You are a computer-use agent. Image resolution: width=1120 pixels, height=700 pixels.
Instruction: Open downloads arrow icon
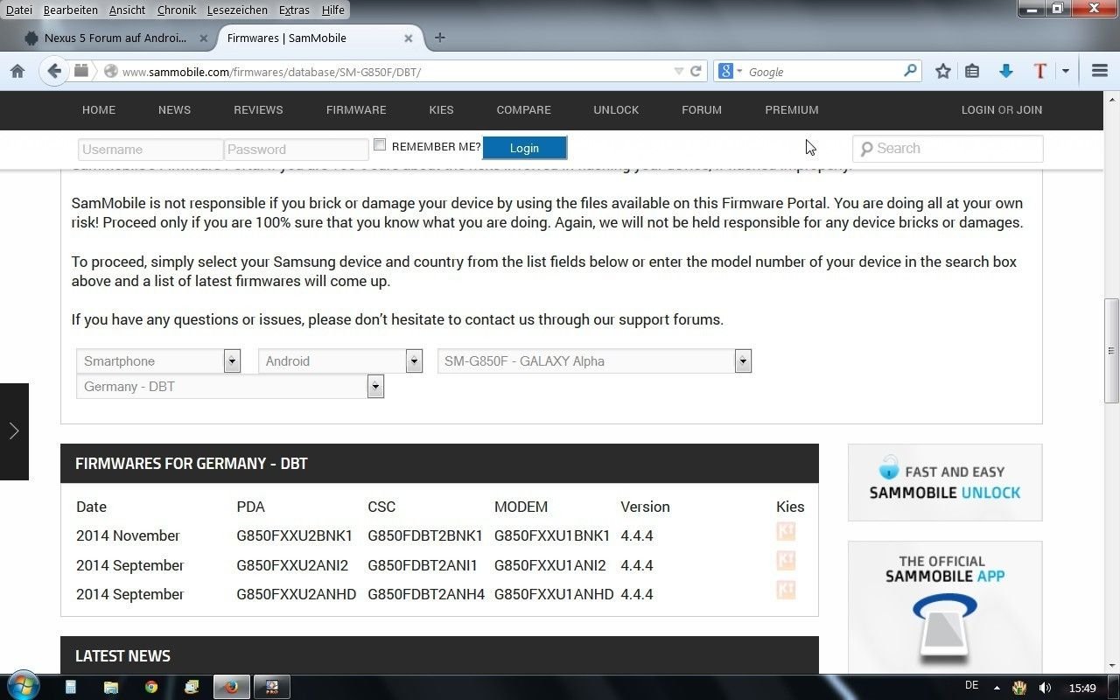pos(1006,72)
